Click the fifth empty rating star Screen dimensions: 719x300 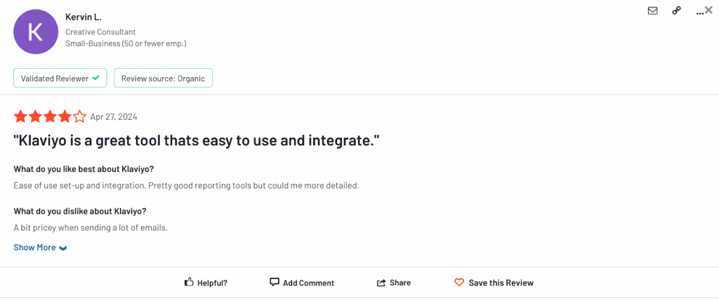point(80,116)
